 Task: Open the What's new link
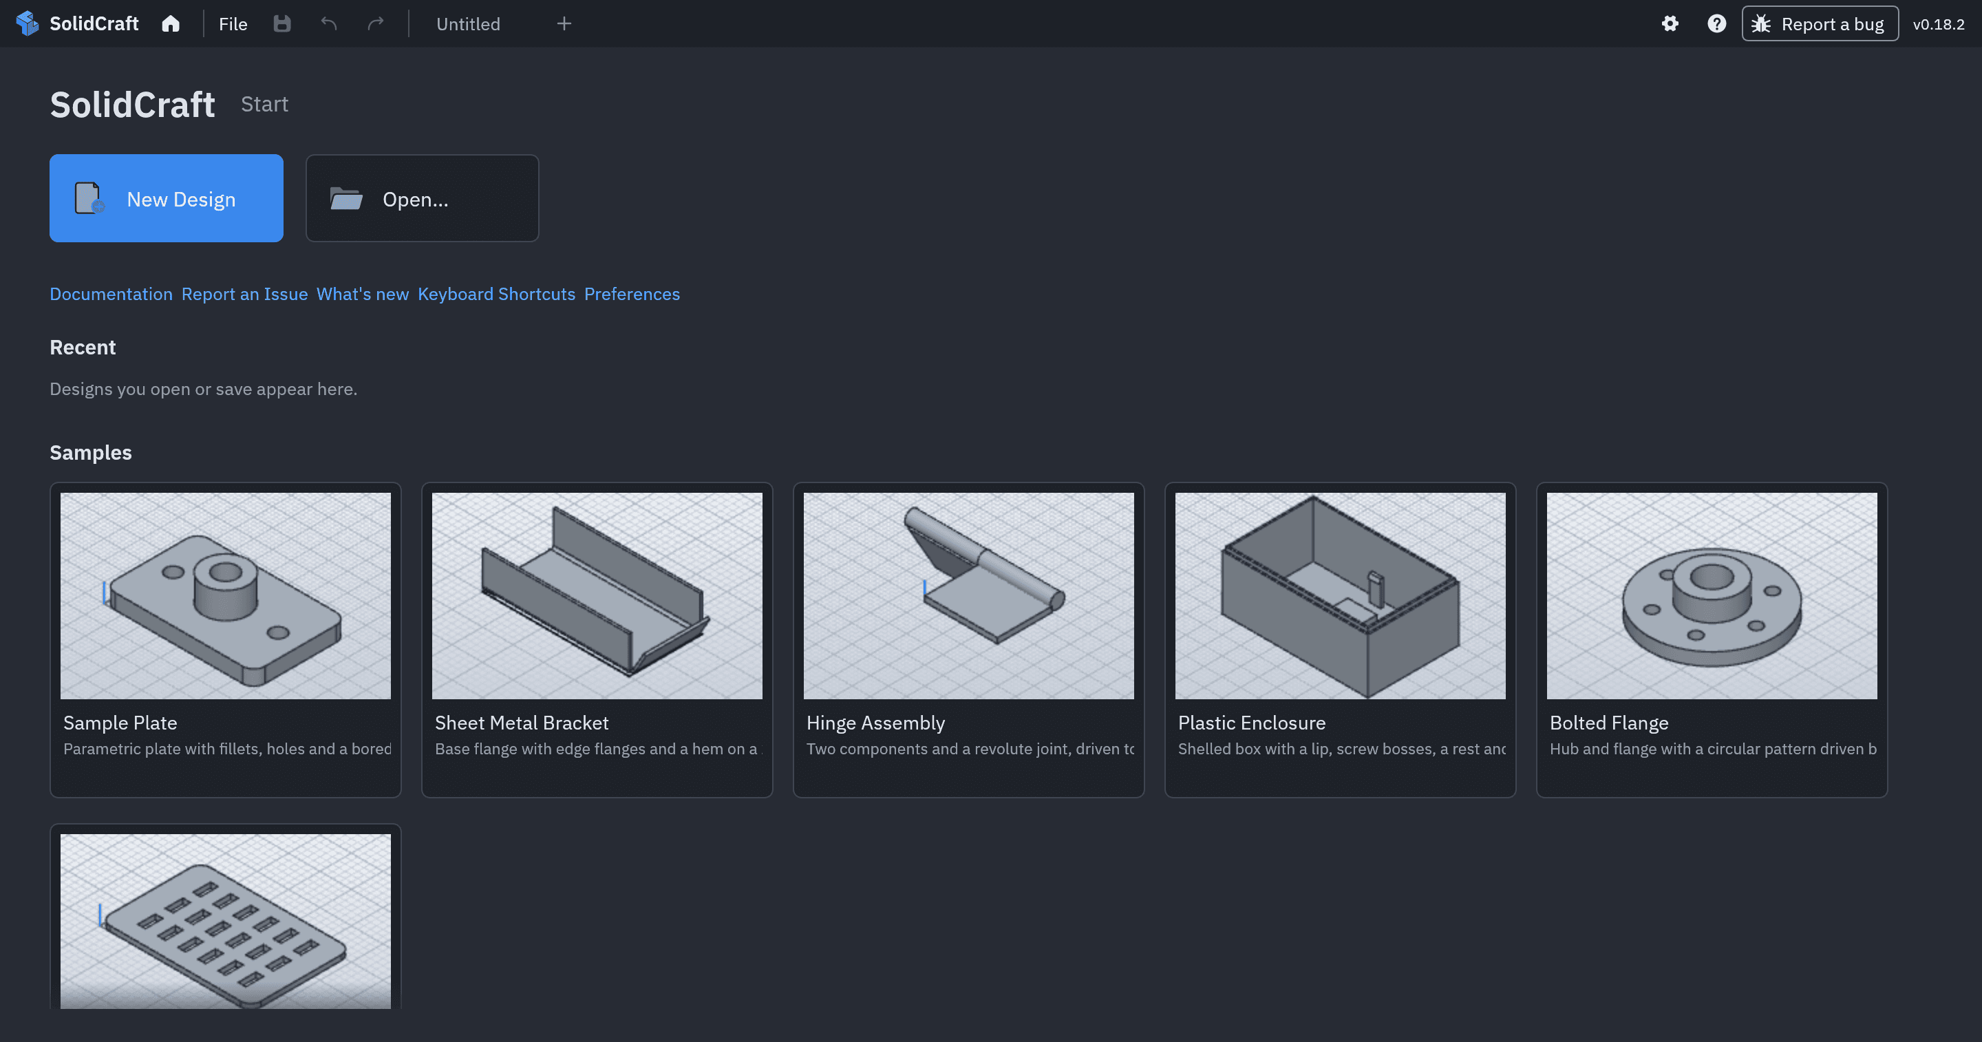pyautogui.click(x=363, y=294)
